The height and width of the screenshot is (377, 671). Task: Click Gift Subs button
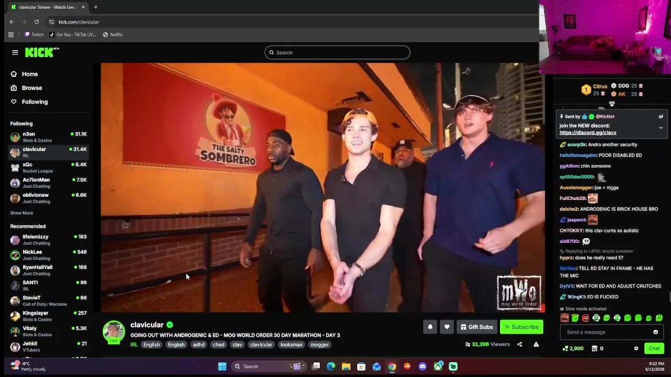click(477, 327)
